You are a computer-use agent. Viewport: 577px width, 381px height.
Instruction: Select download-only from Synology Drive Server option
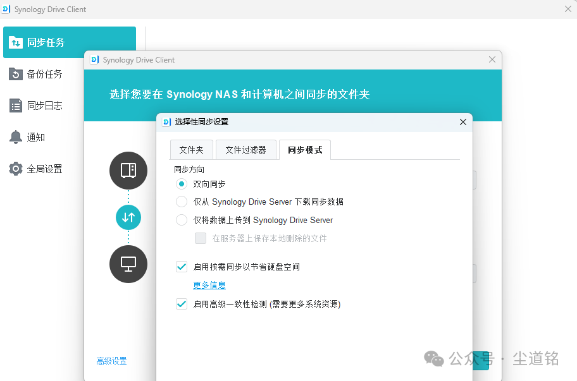pos(182,202)
